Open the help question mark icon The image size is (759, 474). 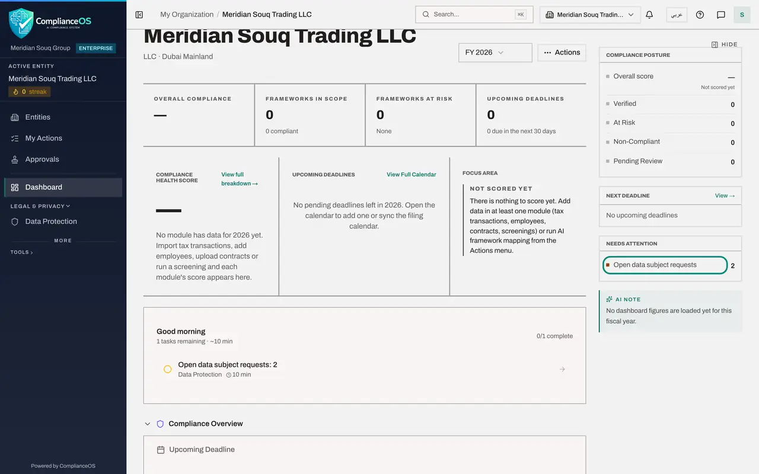tap(700, 15)
